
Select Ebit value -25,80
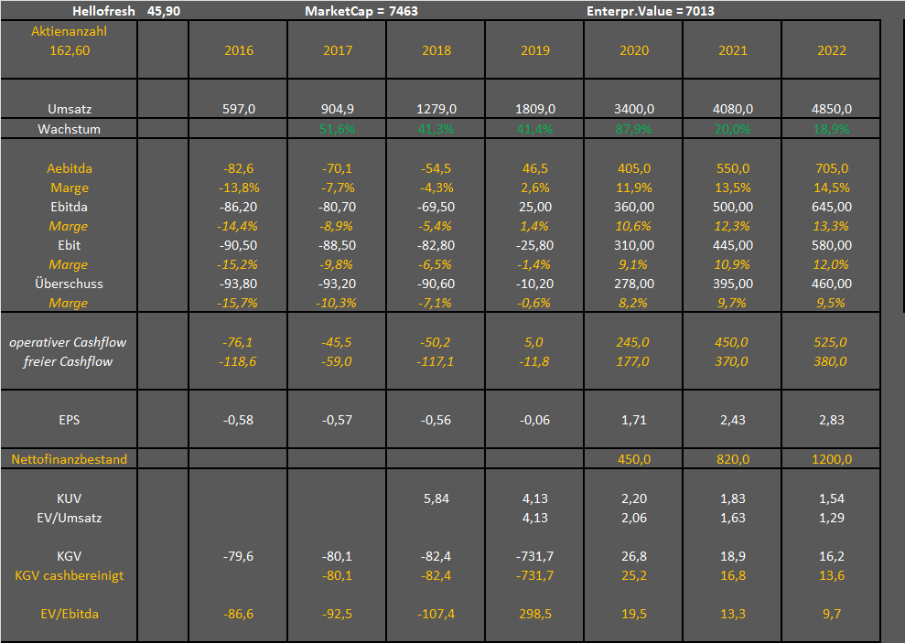(x=535, y=245)
